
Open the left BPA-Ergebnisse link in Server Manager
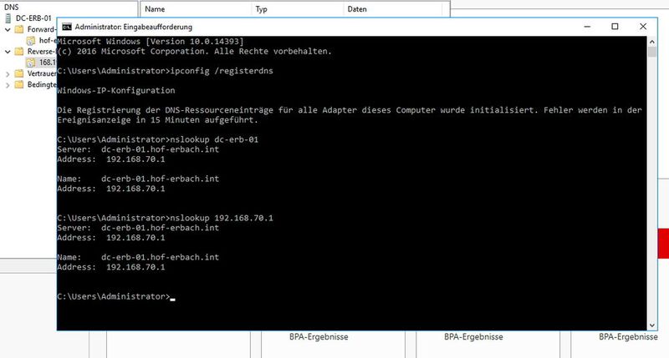click(319, 336)
